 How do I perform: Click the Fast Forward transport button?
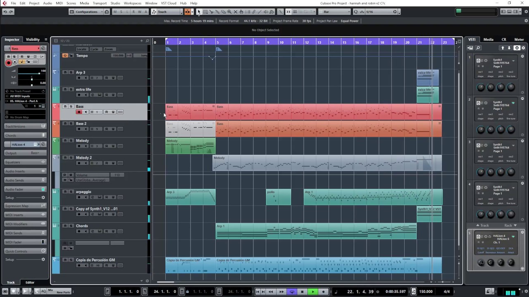(x=281, y=292)
